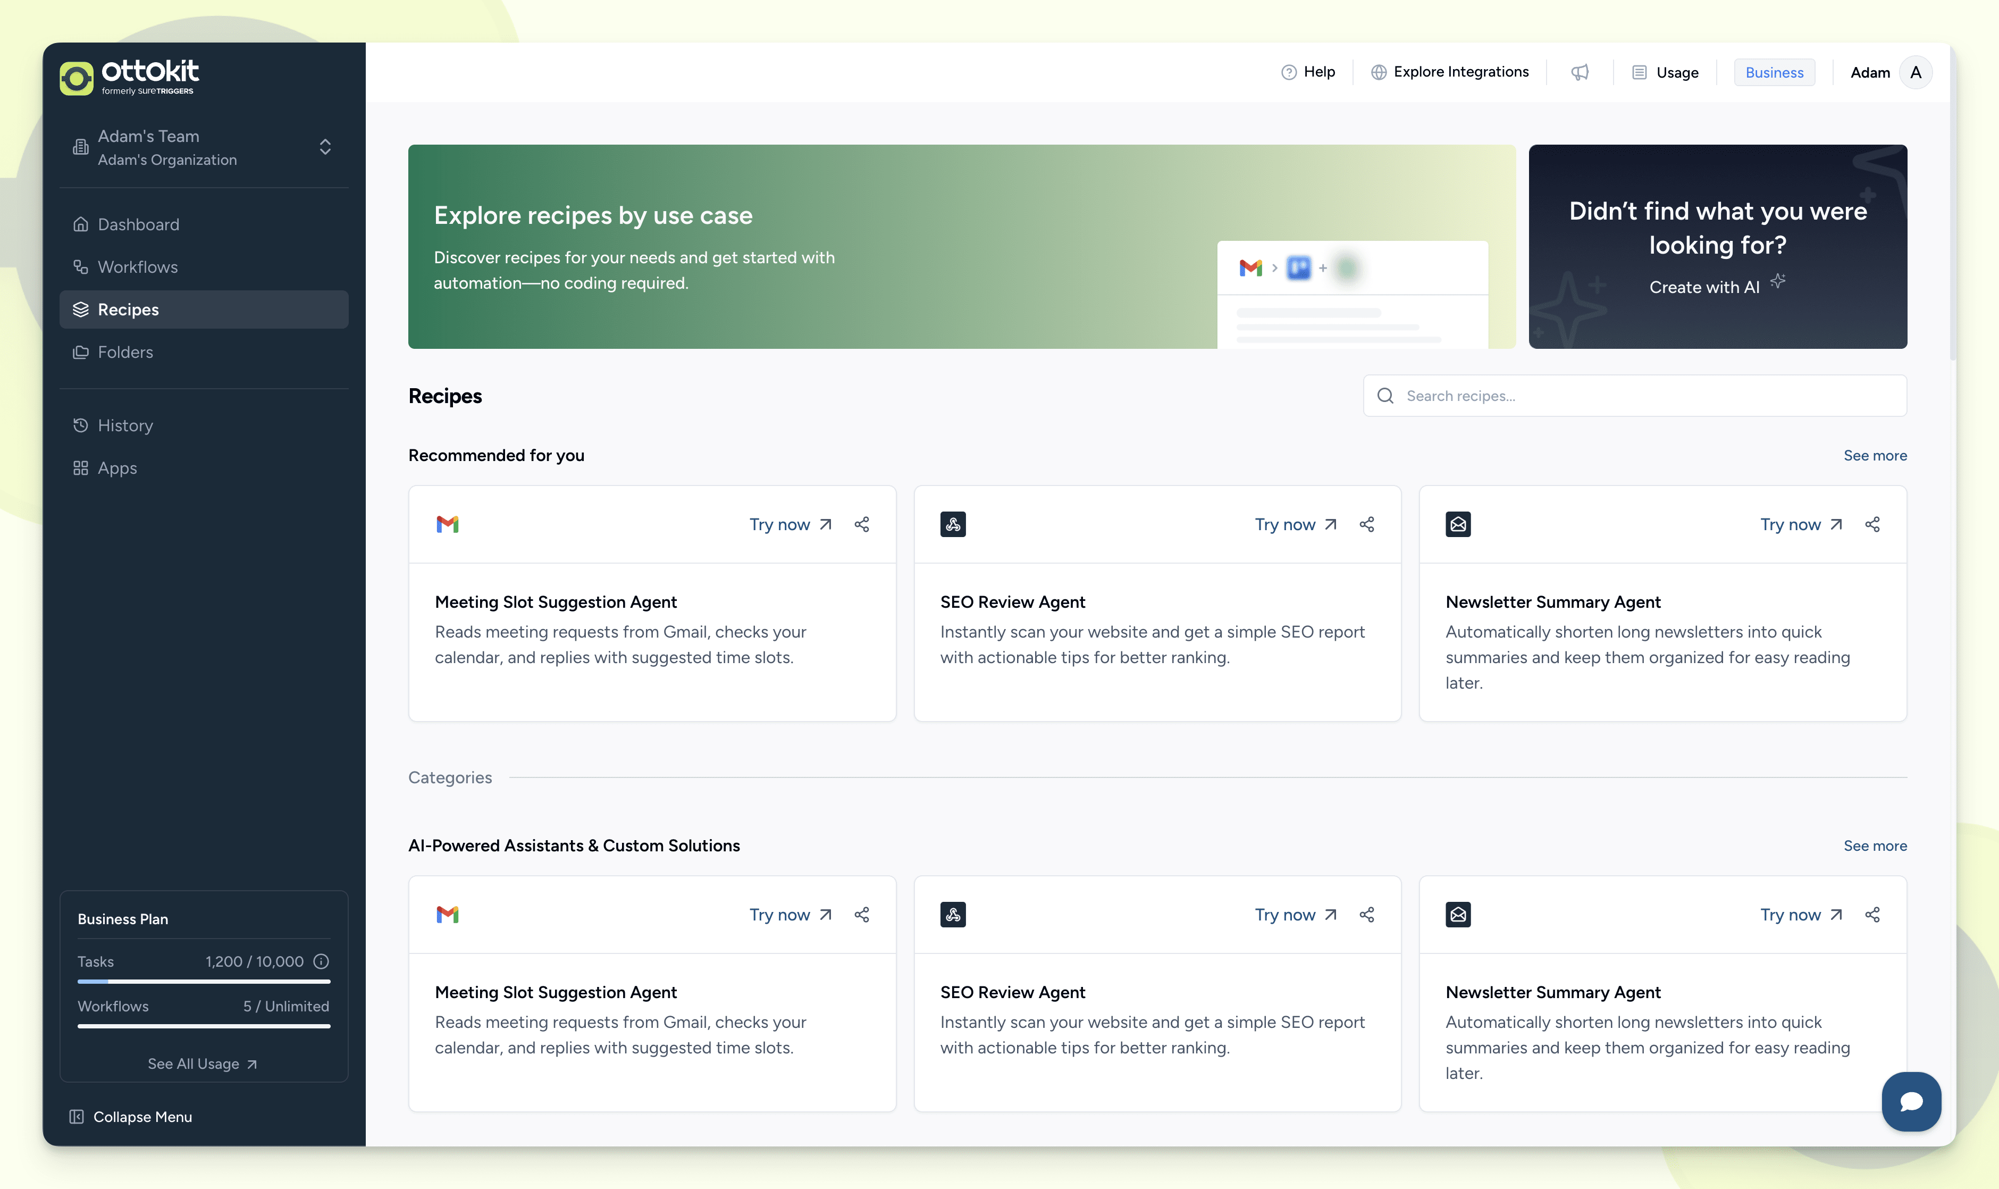This screenshot has width=1999, height=1189.
Task: See more AI-Powered Assistants recipes
Action: [1874, 845]
